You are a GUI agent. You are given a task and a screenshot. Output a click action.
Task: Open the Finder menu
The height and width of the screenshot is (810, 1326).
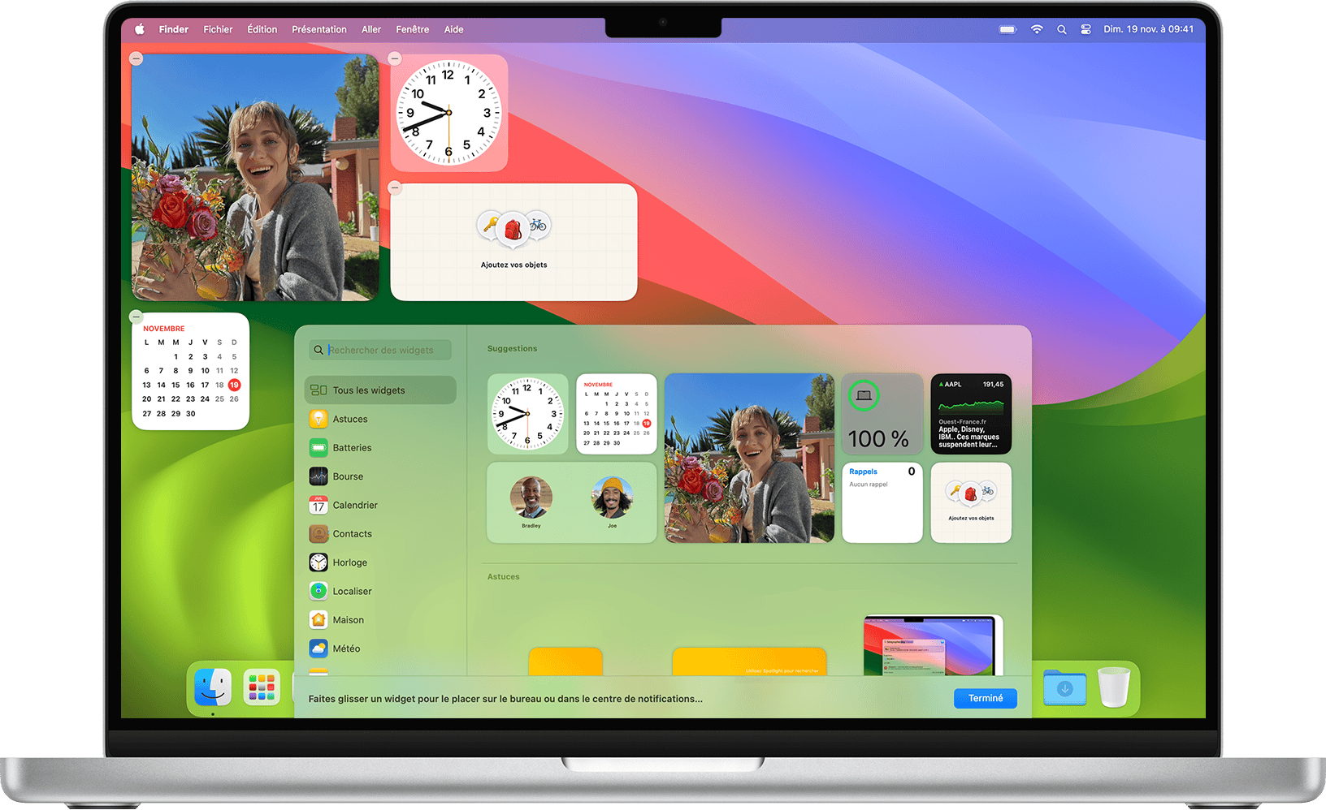click(x=173, y=29)
